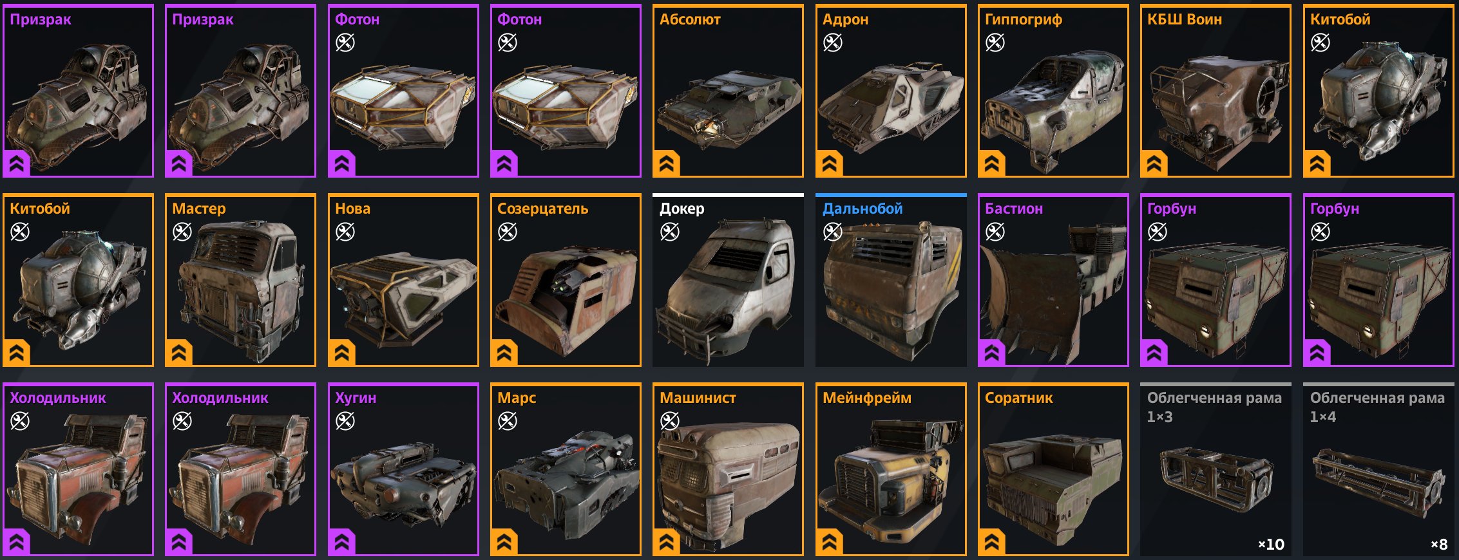
Task: Click the purple upgrade badge on Бастион card
Action: [992, 353]
